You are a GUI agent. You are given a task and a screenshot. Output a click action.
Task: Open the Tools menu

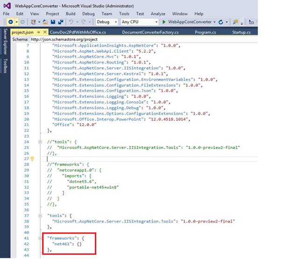point(124,14)
